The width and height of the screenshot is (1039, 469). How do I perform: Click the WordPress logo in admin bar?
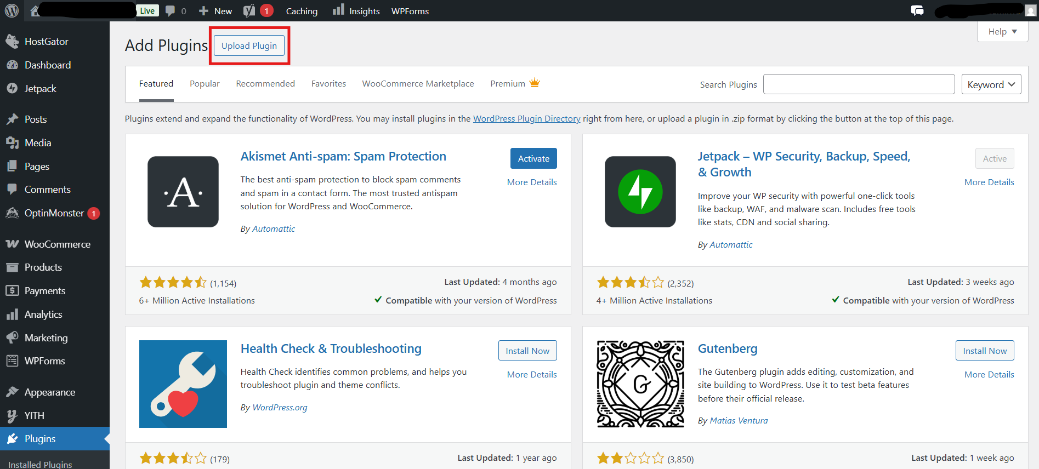12,11
